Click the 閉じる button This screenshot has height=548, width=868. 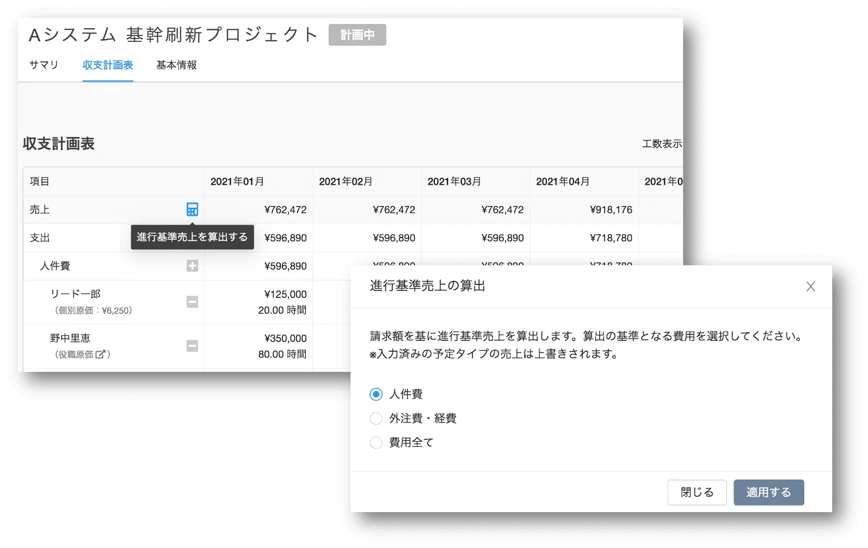click(x=697, y=493)
